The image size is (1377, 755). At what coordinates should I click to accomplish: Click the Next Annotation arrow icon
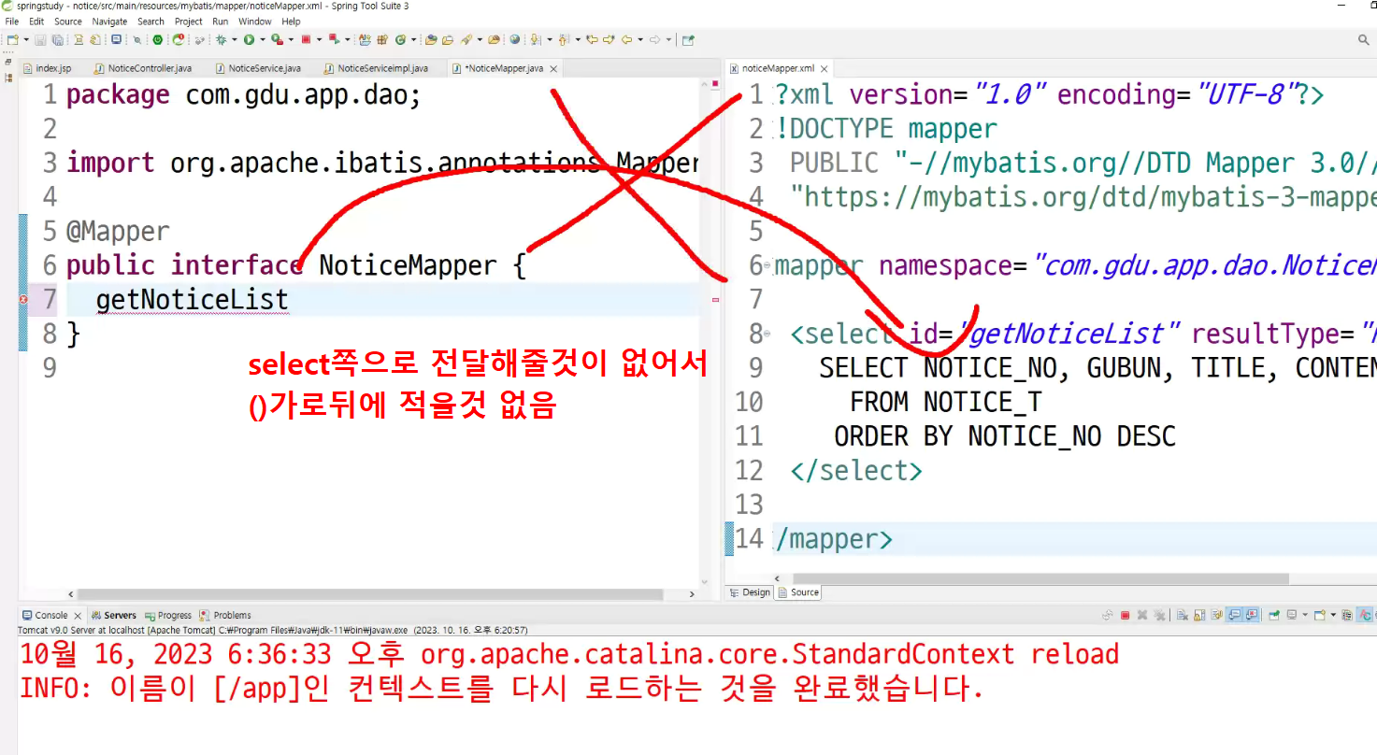[x=535, y=40]
